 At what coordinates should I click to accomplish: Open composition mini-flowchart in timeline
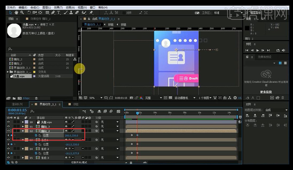coord(84,111)
